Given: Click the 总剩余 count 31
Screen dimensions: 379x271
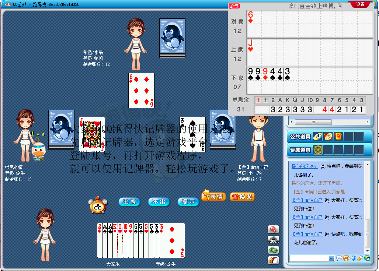Looking at the screenshot, I should (240, 109).
